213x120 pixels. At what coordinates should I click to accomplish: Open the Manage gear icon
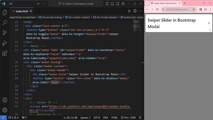coord(5,110)
